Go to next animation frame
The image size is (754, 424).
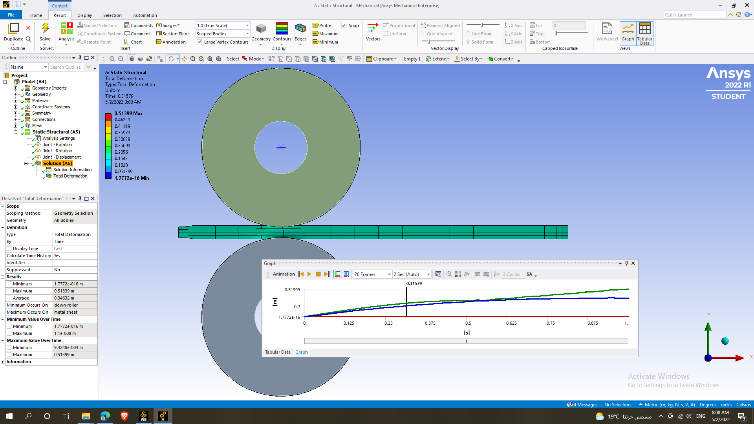click(327, 274)
